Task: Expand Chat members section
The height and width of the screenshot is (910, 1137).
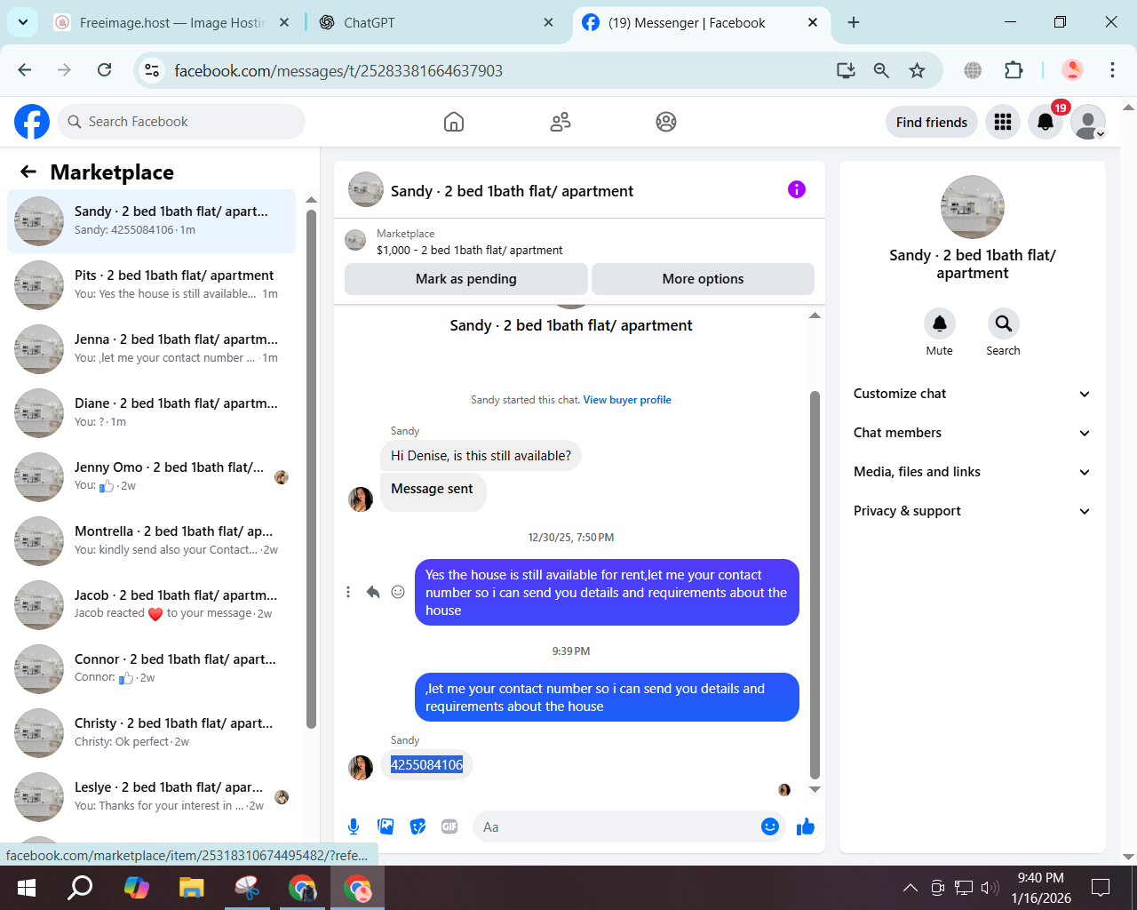Action: click(x=973, y=433)
